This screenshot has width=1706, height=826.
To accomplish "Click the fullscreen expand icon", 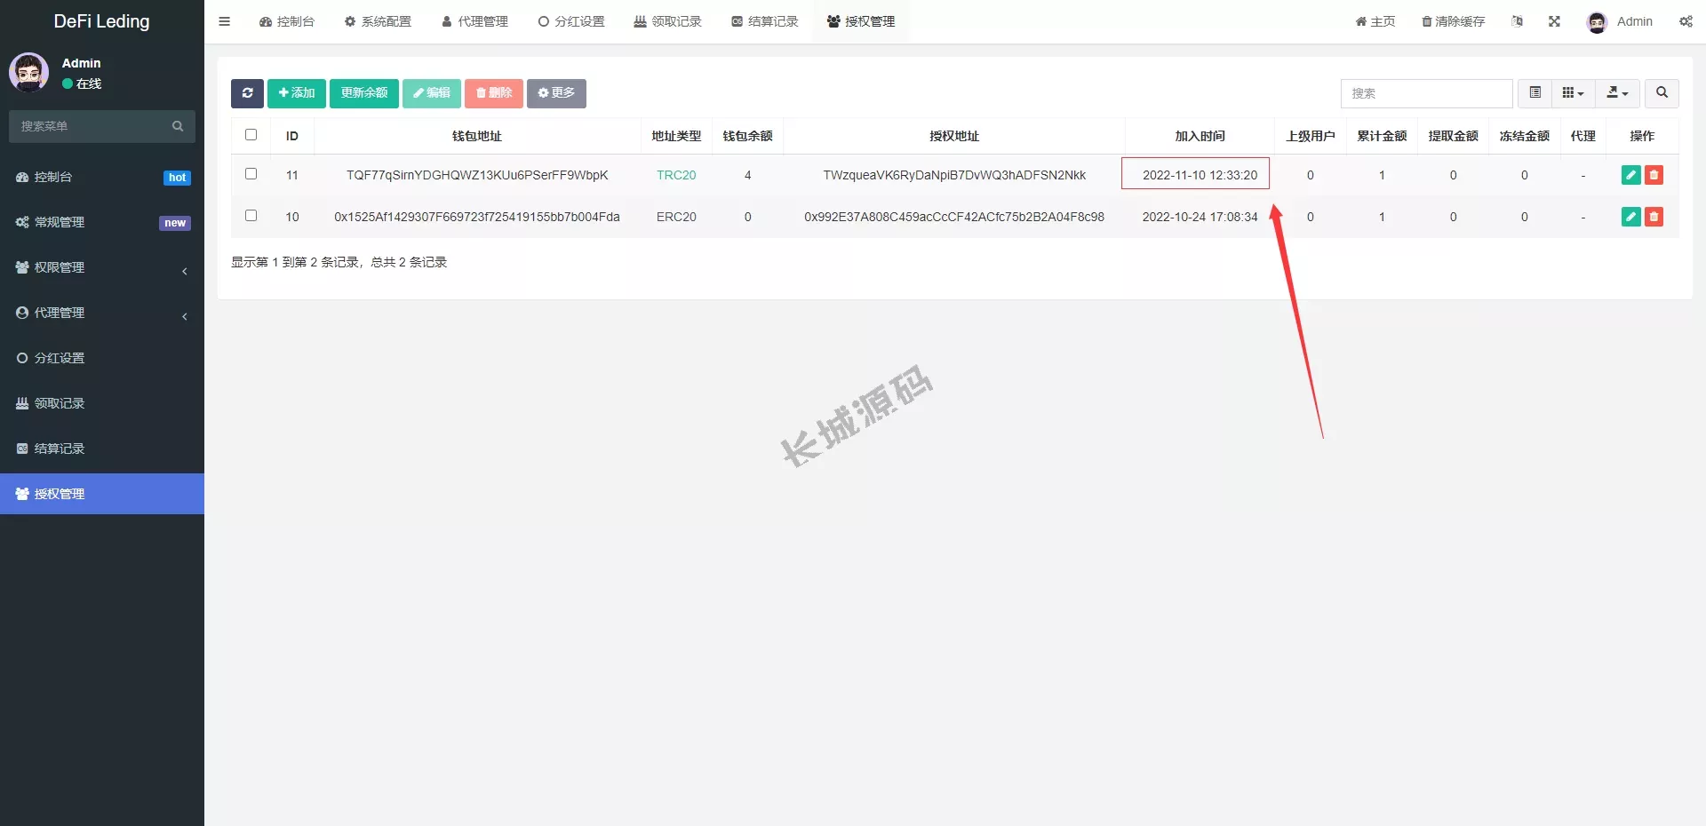I will (x=1554, y=21).
